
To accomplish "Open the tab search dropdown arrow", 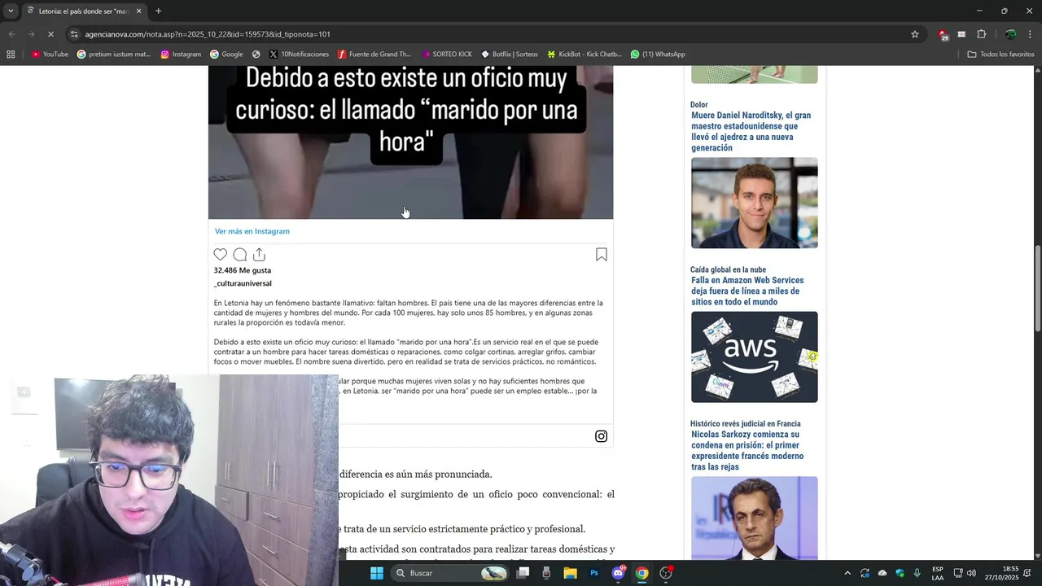I will 11,11.
